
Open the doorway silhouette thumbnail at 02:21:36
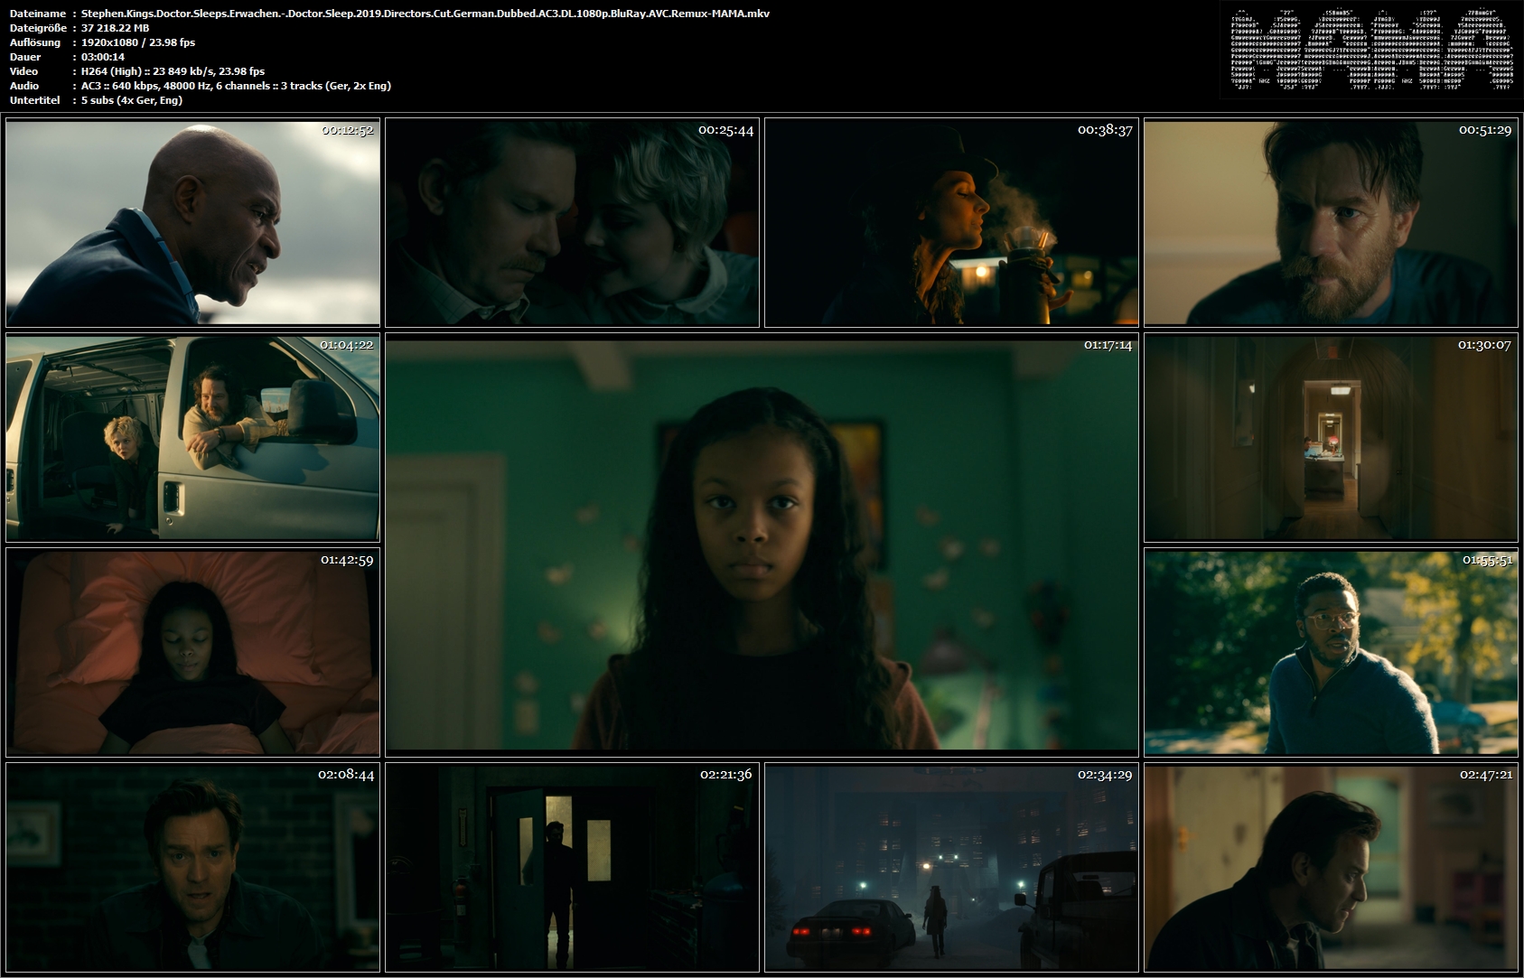coord(572,867)
